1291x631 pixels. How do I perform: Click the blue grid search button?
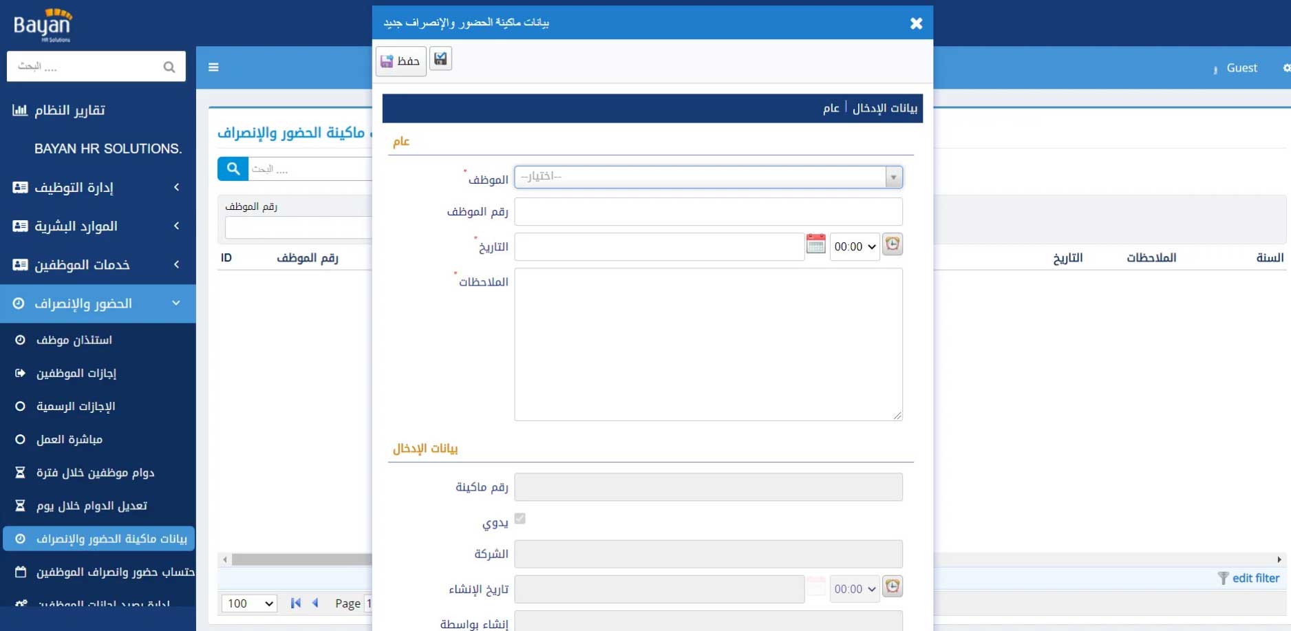click(233, 169)
